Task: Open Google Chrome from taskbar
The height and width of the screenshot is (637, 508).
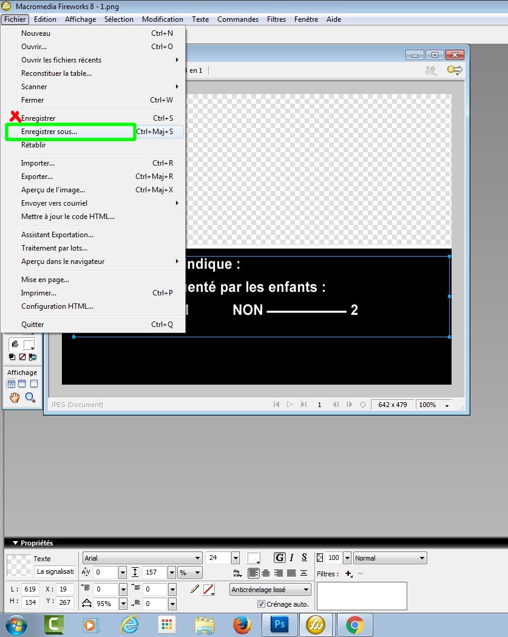Action: [x=354, y=625]
